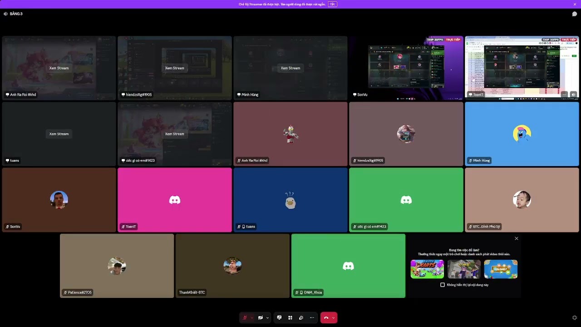Exit full screen using the bottom-right icon
This screenshot has width=581, height=327.
tap(575, 318)
